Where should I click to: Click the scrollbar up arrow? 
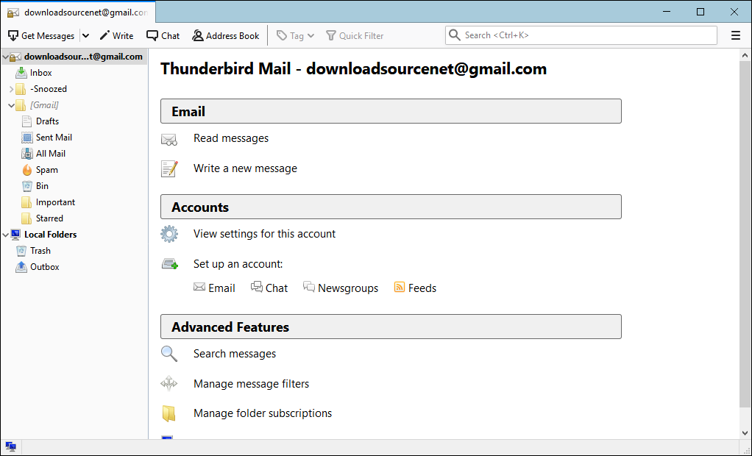click(x=745, y=55)
